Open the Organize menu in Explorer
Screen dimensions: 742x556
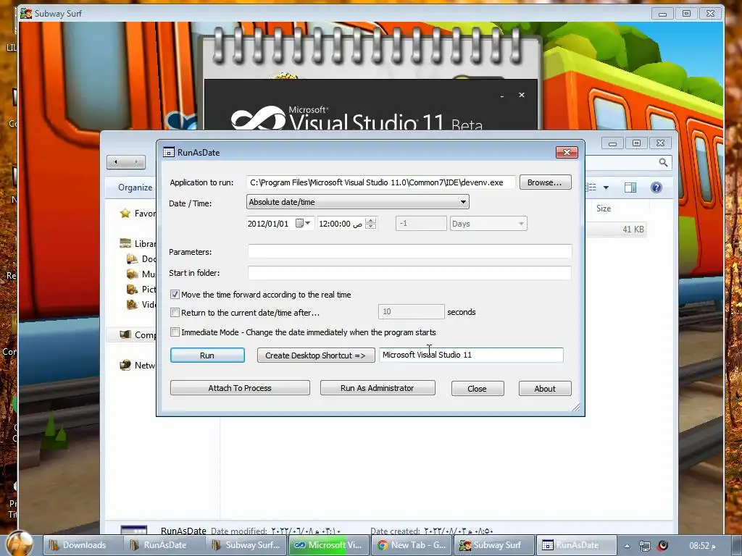(x=136, y=188)
